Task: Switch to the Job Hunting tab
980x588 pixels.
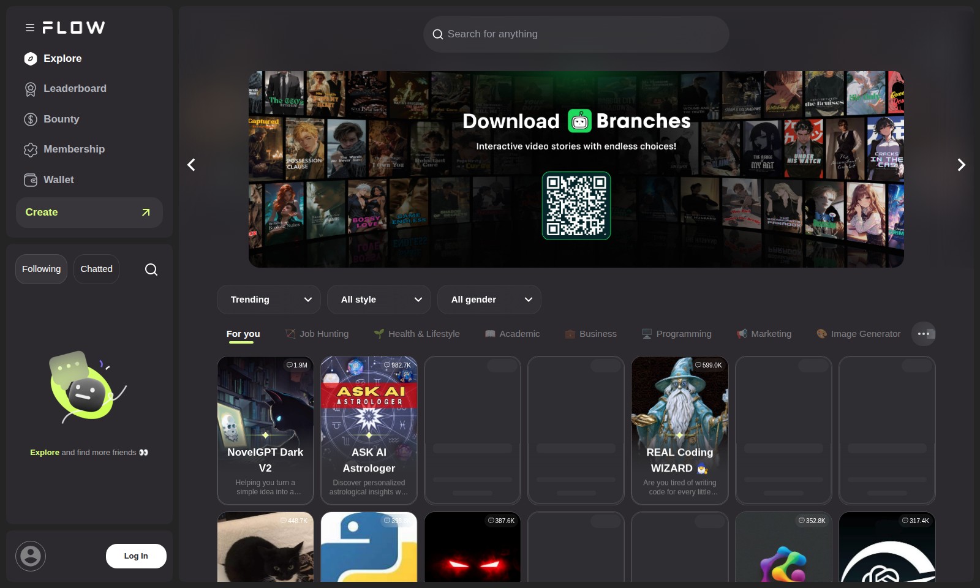Action: (x=317, y=334)
